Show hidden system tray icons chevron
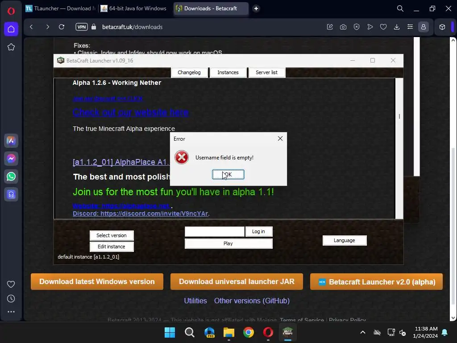This screenshot has height=343, width=457. tap(363, 332)
